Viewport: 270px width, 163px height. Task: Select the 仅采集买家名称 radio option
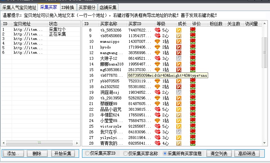point(125,153)
